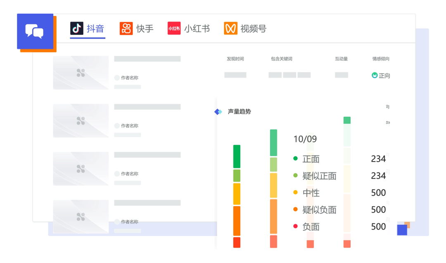Open the 快手 tab

[137, 28]
